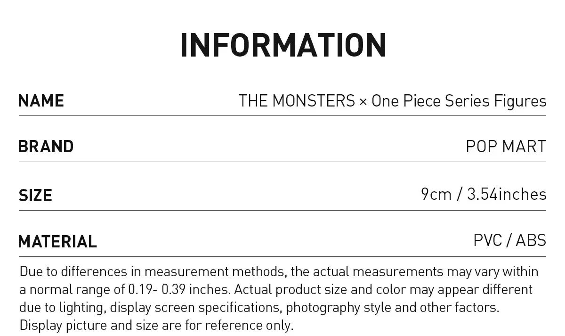Click the MATERIAL row label
Screen dimensions: 565x336
pyautogui.click(x=57, y=241)
